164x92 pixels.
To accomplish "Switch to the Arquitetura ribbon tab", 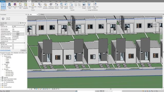I will point(9,1).
